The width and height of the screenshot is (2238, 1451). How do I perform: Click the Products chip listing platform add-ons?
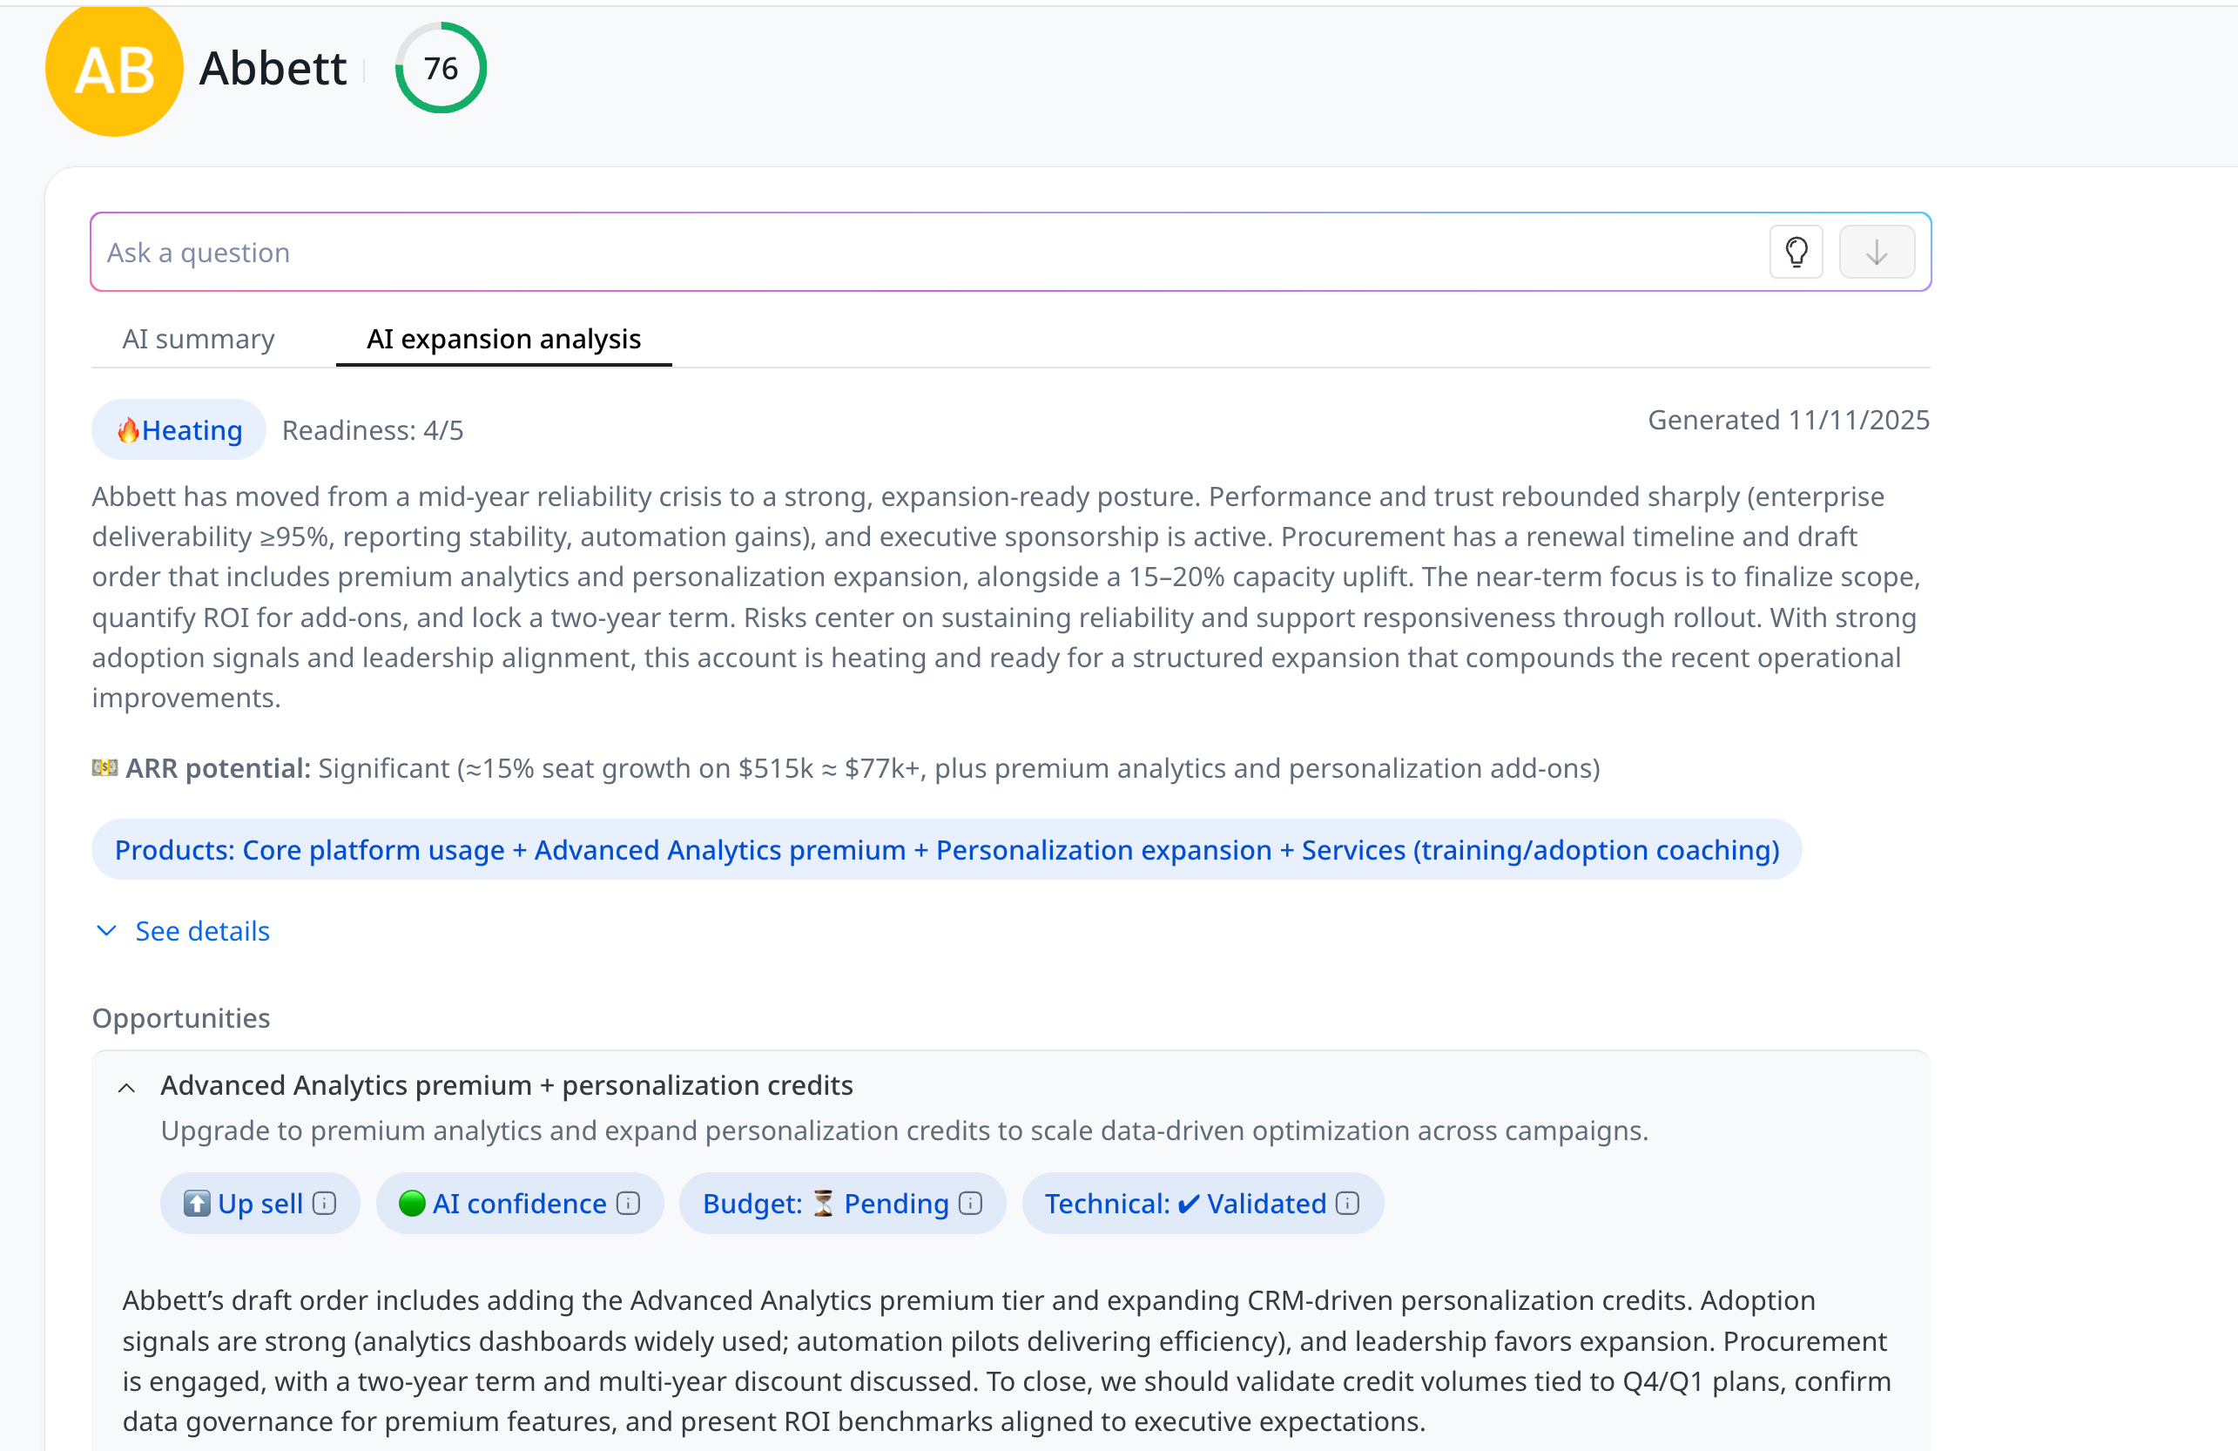946,850
